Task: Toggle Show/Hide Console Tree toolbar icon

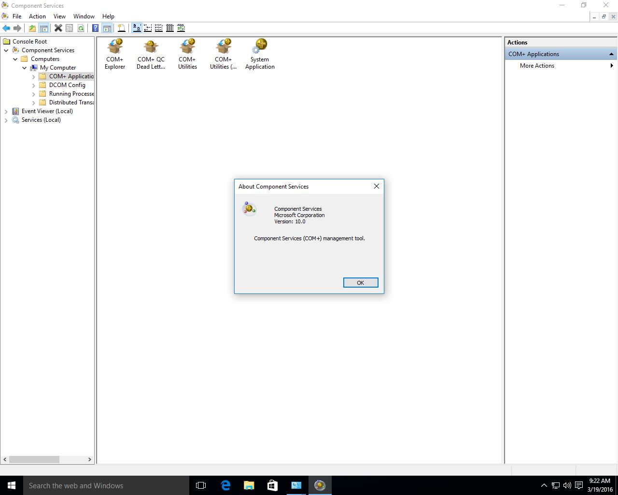Action: [43, 28]
